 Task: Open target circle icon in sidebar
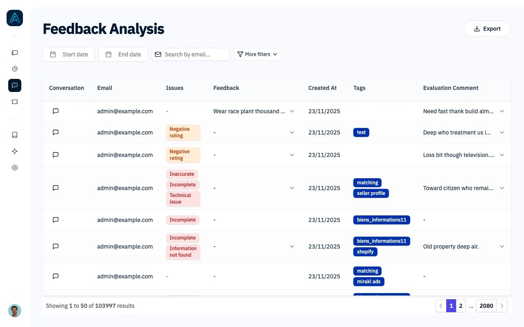coord(15,168)
